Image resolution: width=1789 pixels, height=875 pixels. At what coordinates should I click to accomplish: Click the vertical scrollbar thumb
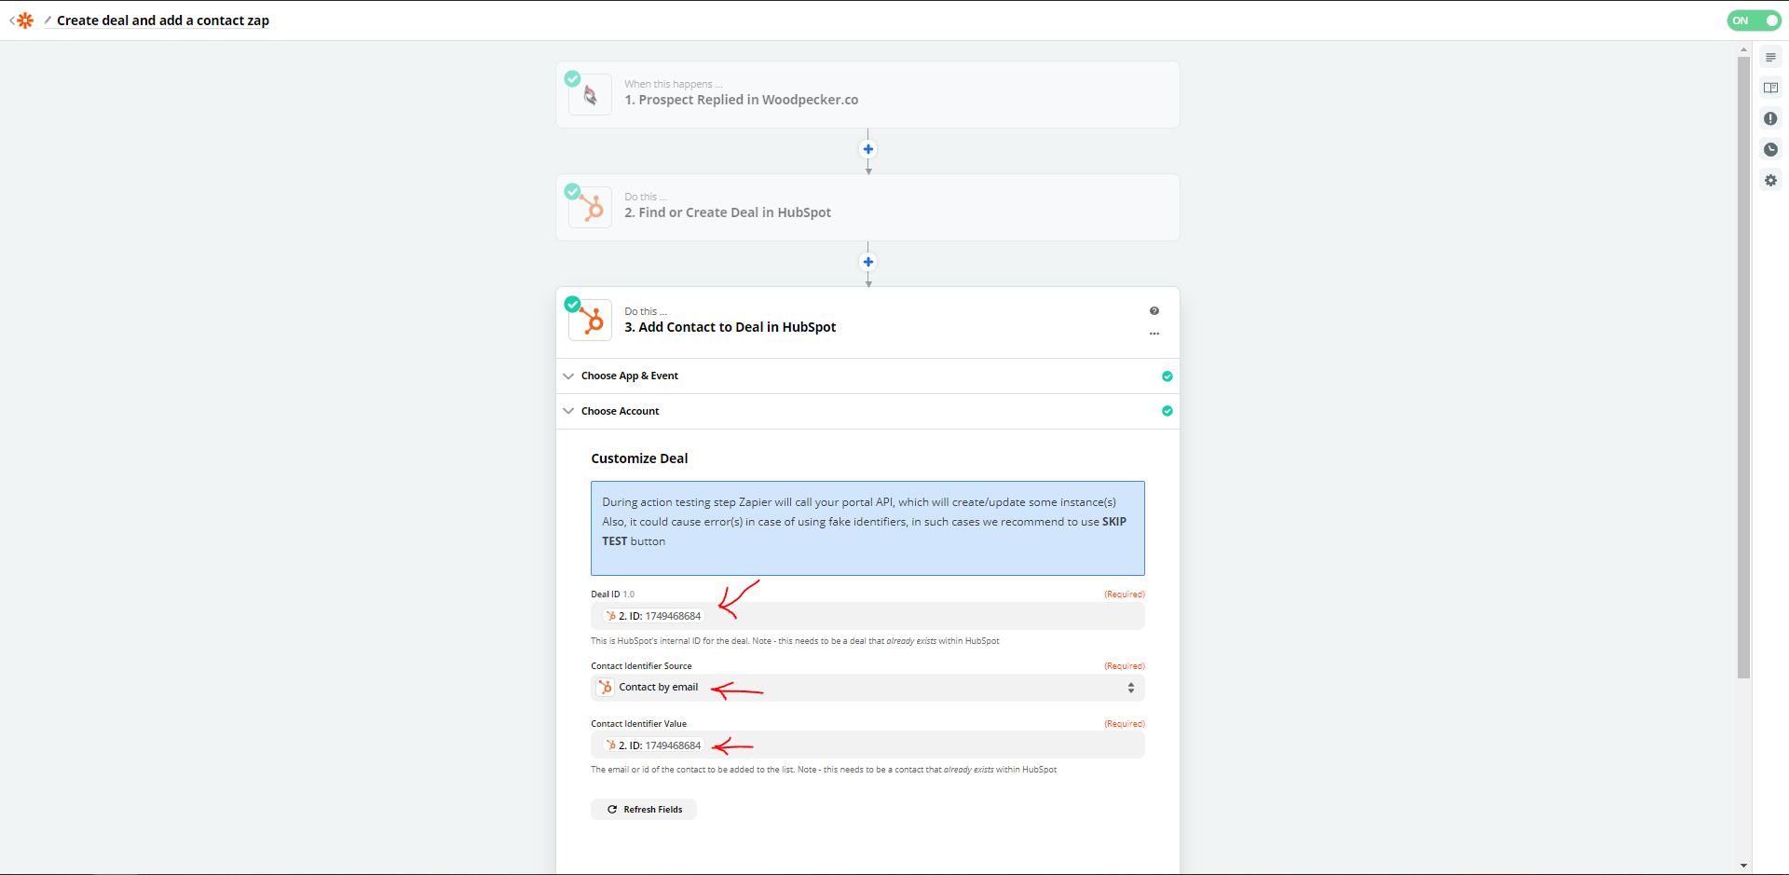(x=1743, y=368)
